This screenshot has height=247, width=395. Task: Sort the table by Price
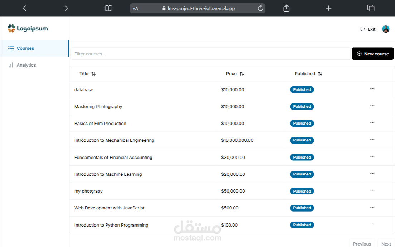coord(235,74)
